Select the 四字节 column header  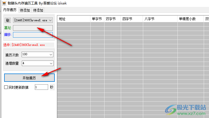coord(132,19)
